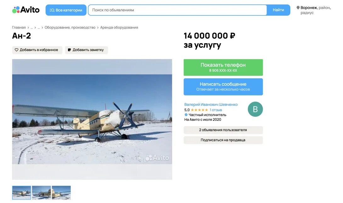Click Написать сообщение button

pos(223,87)
